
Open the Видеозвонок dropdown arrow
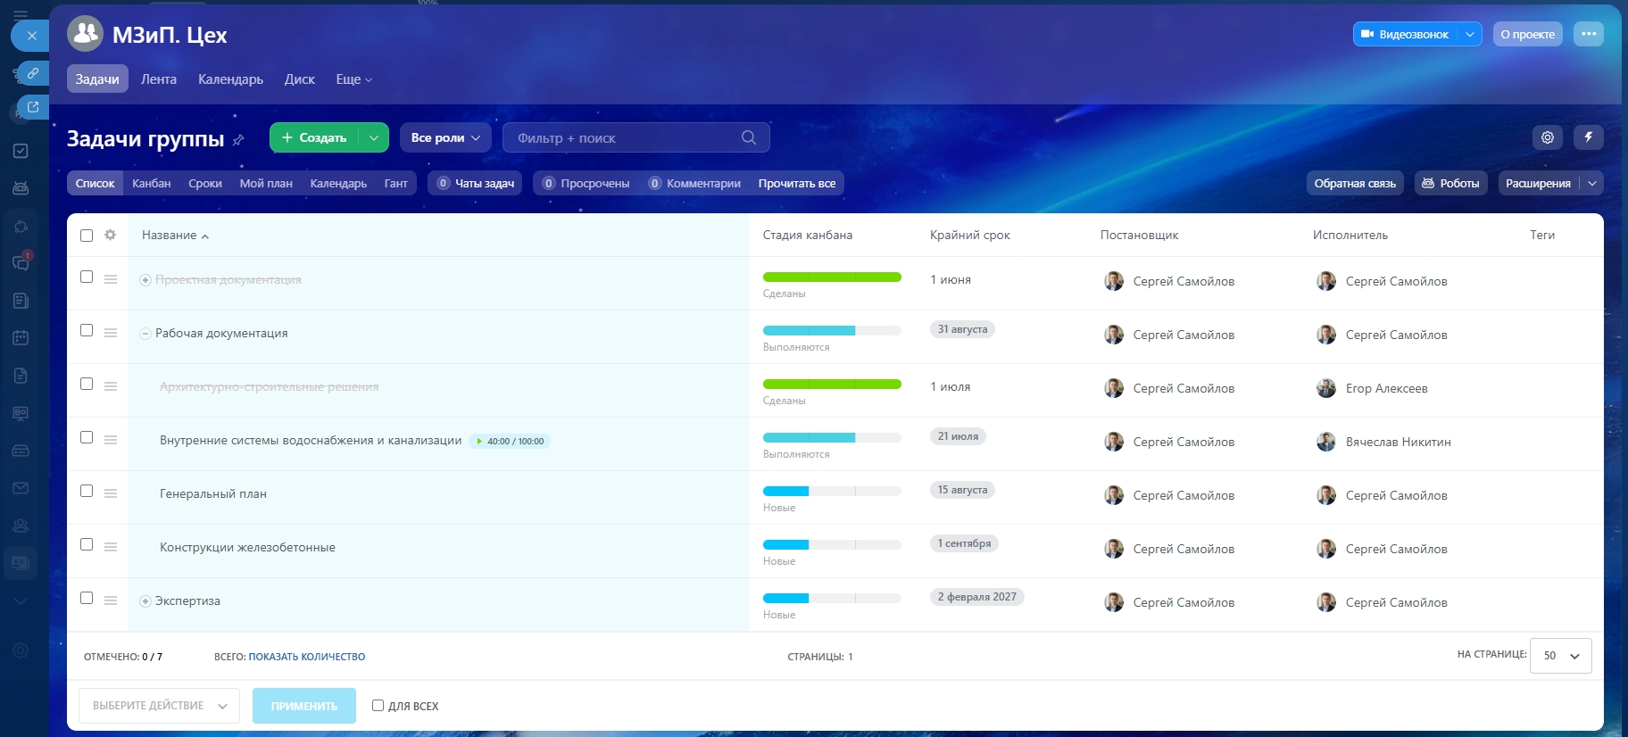1469,34
